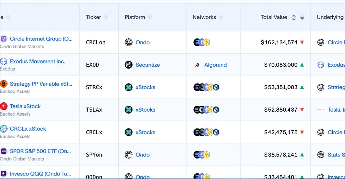Click the network icons in CRCLon row
Viewport: 345px width, 179px height.
click(x=202, y=42)
